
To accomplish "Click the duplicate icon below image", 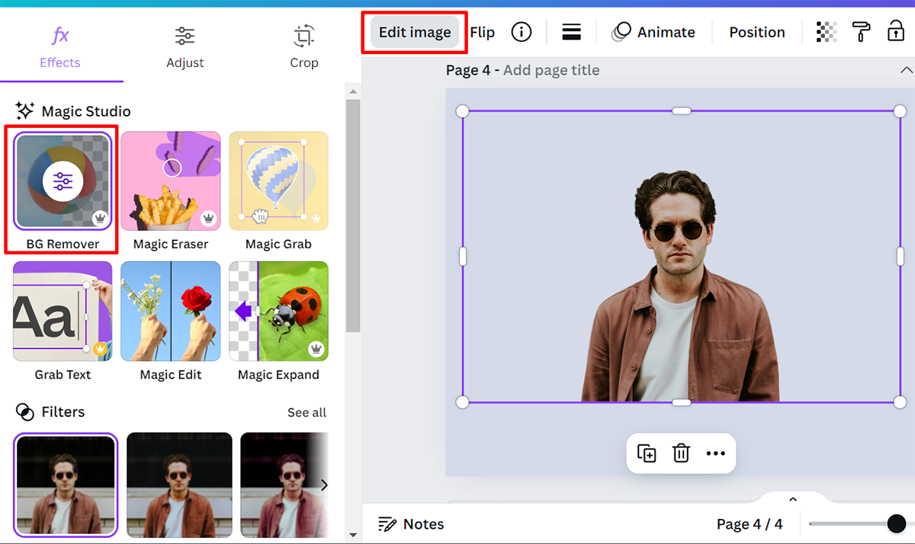I will click(x=647, y=453).
